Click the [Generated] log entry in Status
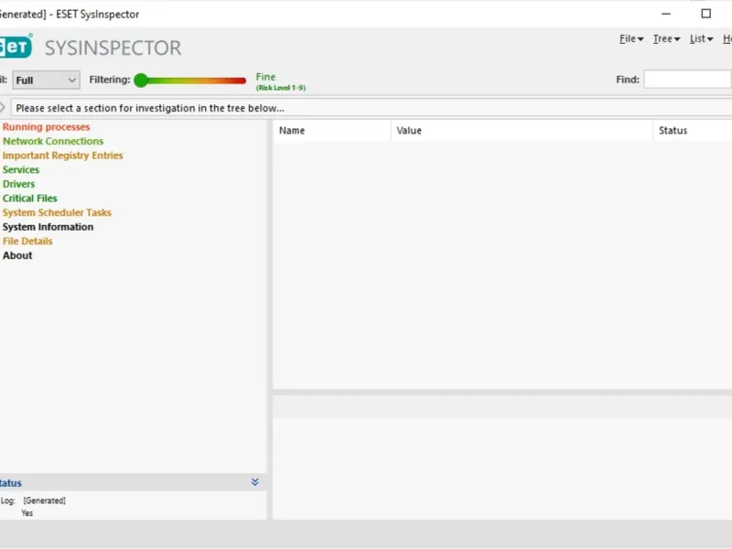This screenshot has width=732, height=549. point(44,501)
